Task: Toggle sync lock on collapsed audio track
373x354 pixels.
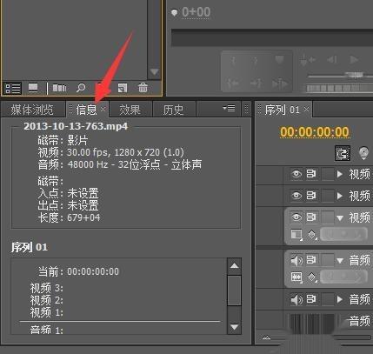Action: coord(311,299)
